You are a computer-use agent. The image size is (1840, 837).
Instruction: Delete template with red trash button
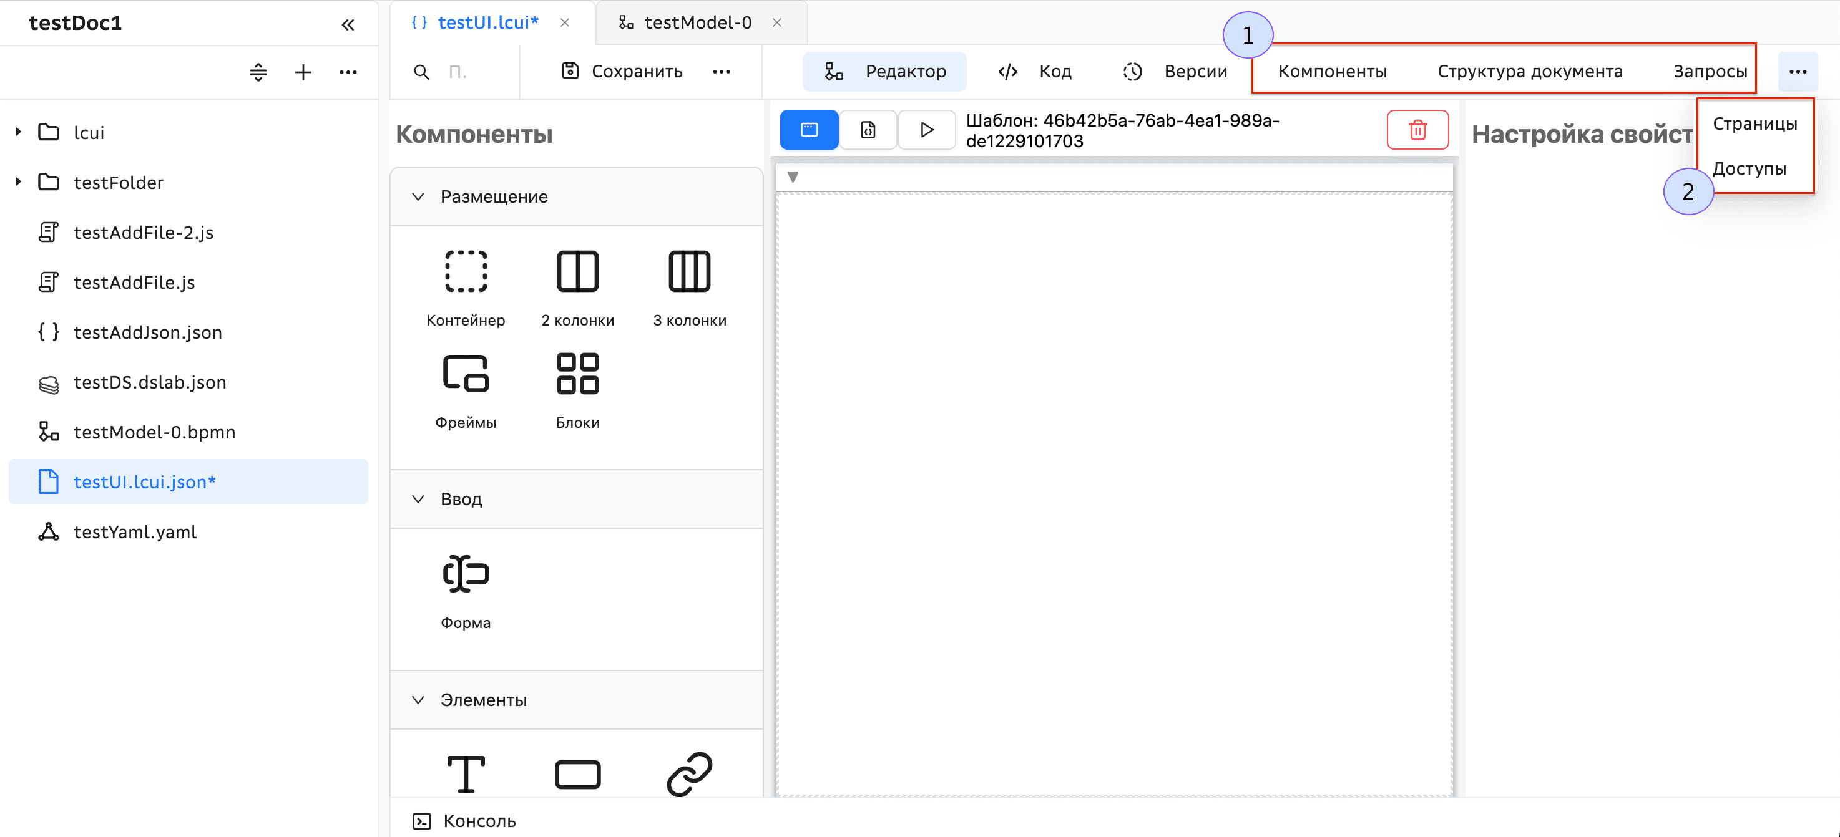(1417, 130)
